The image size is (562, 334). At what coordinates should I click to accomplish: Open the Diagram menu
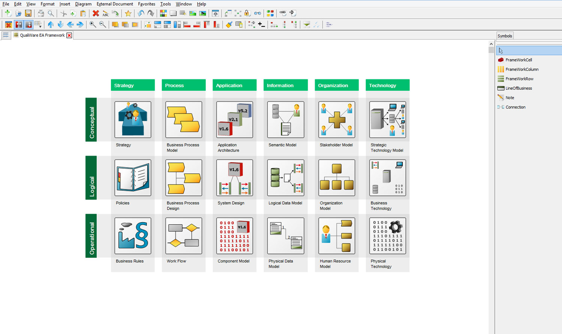coord(83,4)
